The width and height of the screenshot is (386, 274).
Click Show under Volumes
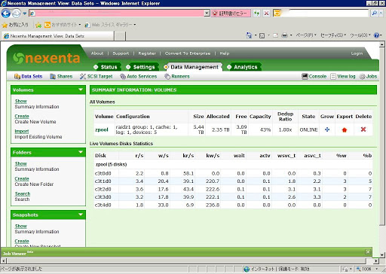click(x=20, y=101)
